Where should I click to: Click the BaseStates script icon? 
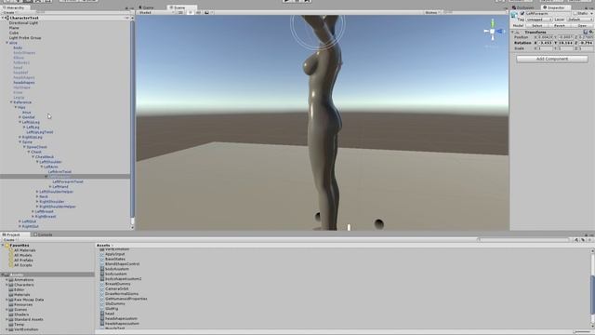click(x=101, y=259)
